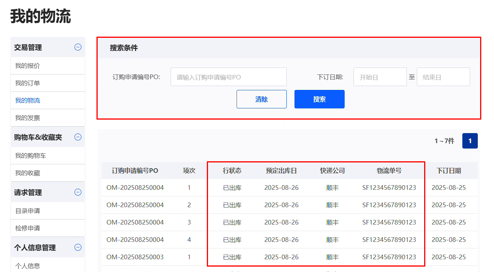Select 我的物流 sidebar item
This screenshot has height=272, width=494.
27,100
